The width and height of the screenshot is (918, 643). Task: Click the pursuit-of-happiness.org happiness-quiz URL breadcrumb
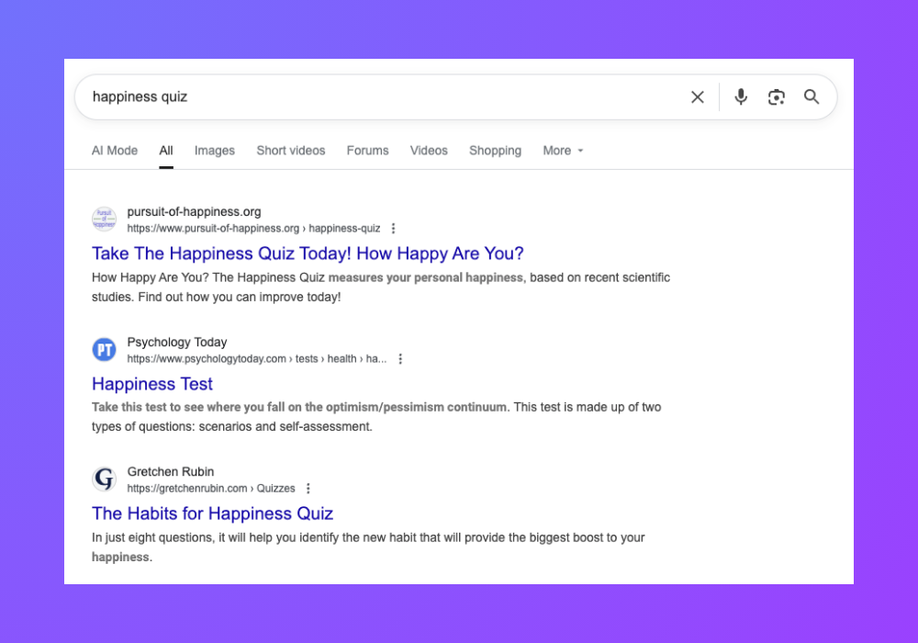(x=253, y=229)
